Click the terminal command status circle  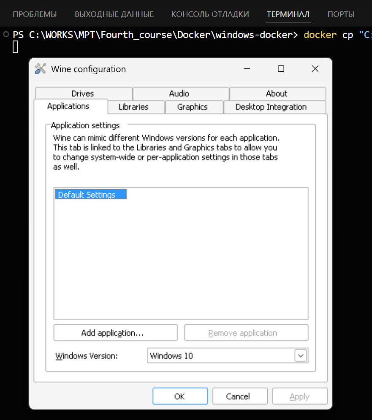(6, 34)
